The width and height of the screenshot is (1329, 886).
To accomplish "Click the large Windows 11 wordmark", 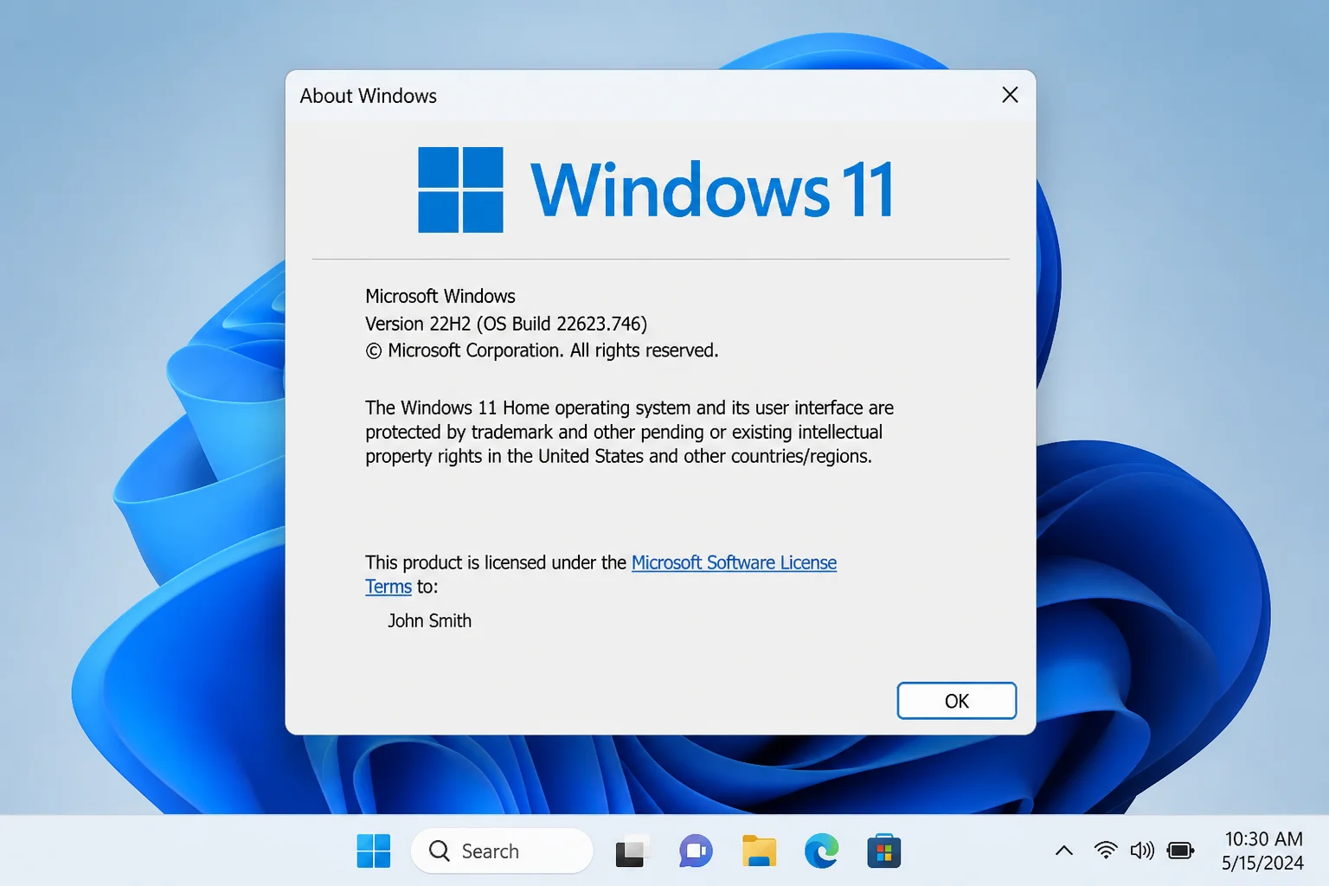I will [713, 189].
